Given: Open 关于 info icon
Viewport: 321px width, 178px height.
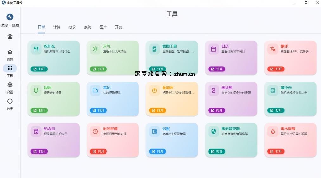Looking at the screenshot, I should [10, 101].
